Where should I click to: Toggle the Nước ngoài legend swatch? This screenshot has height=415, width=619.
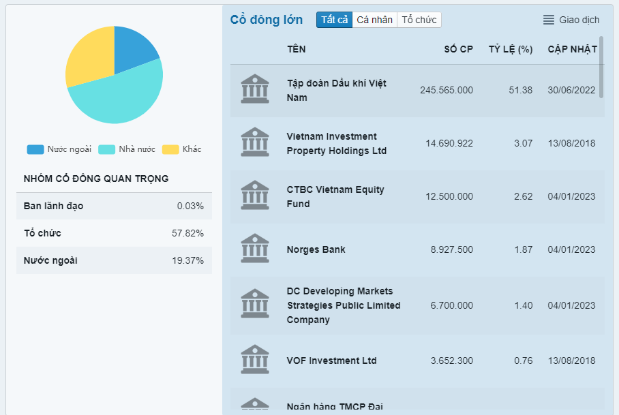click(x=35, y=149)
